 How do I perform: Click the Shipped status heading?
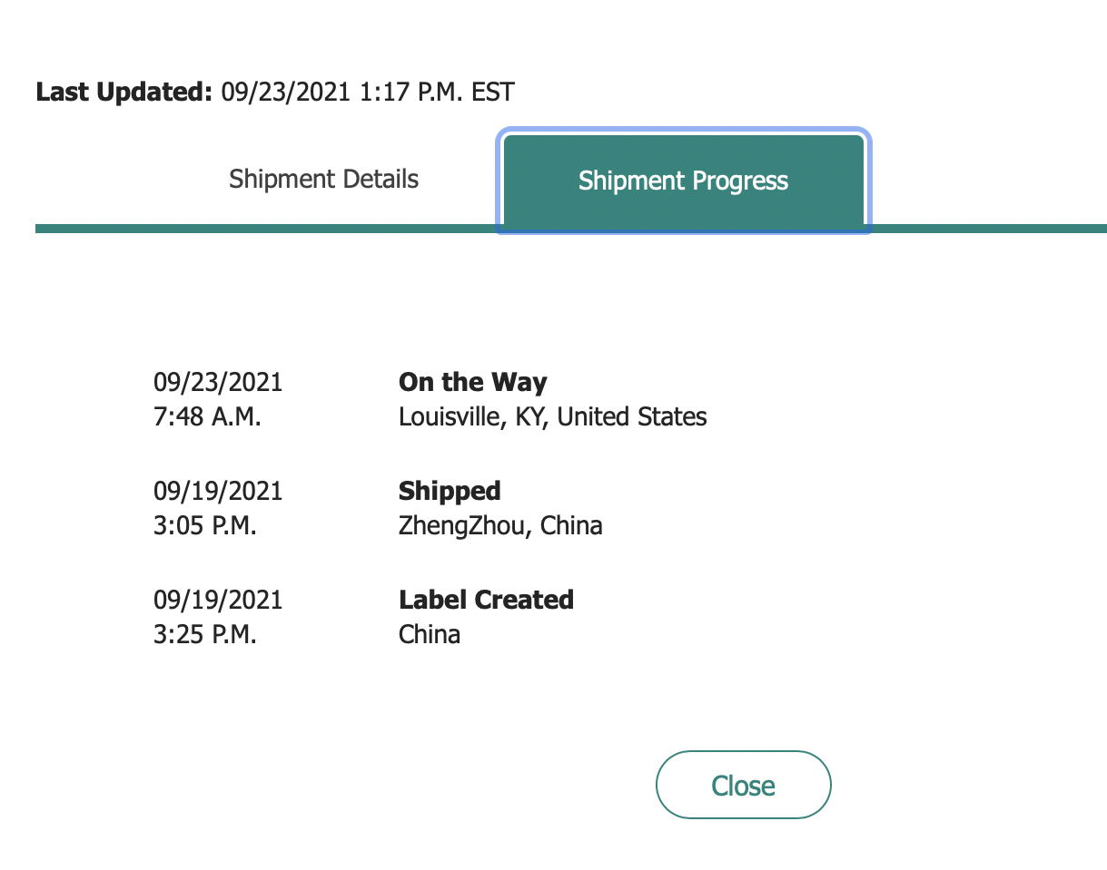[x=450, y=491]
